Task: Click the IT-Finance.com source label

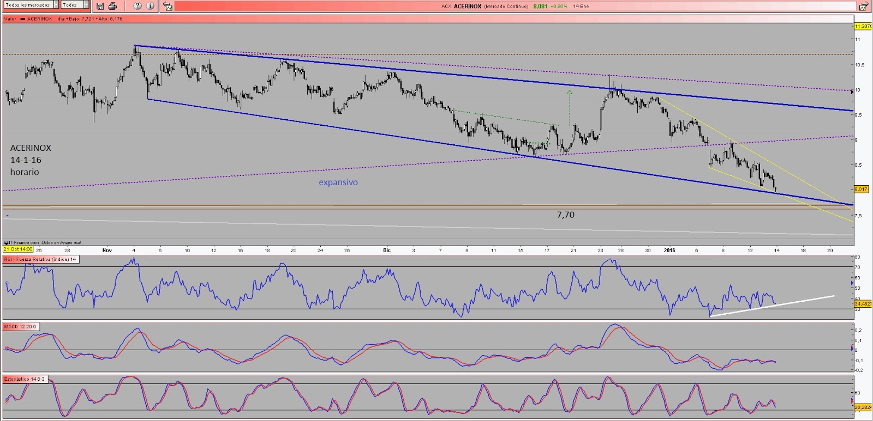Action: pyautogui.click(x=22, y=243)
